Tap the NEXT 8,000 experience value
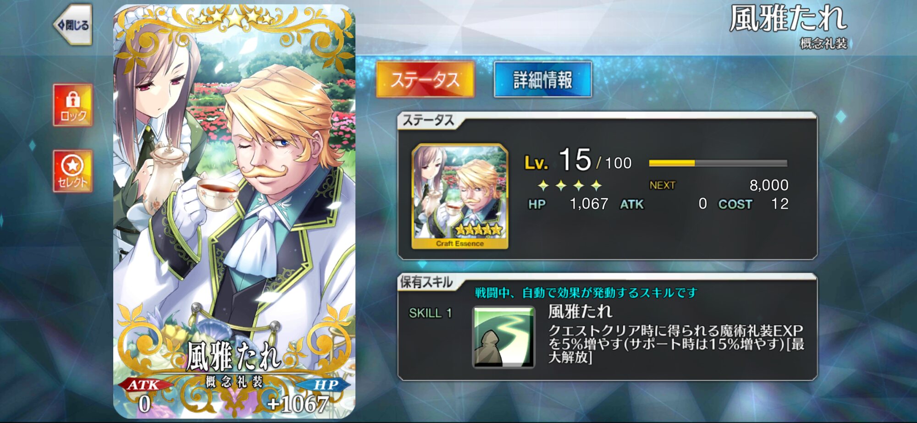Image resolution: width=917 pixels, height=423 pixels. [718, 185]
